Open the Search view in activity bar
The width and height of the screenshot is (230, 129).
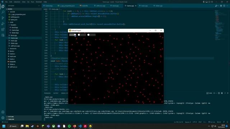pos(3,12)
